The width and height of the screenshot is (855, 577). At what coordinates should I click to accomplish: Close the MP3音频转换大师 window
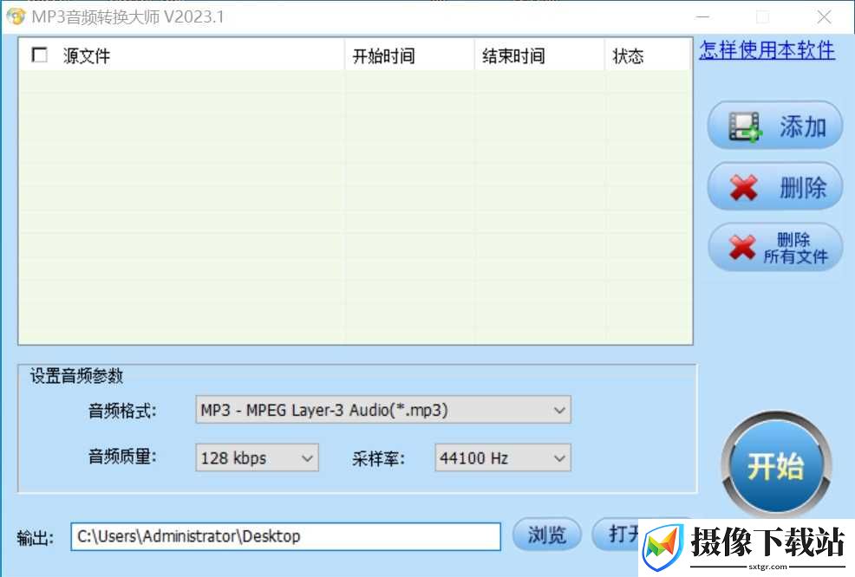[824, 16]
